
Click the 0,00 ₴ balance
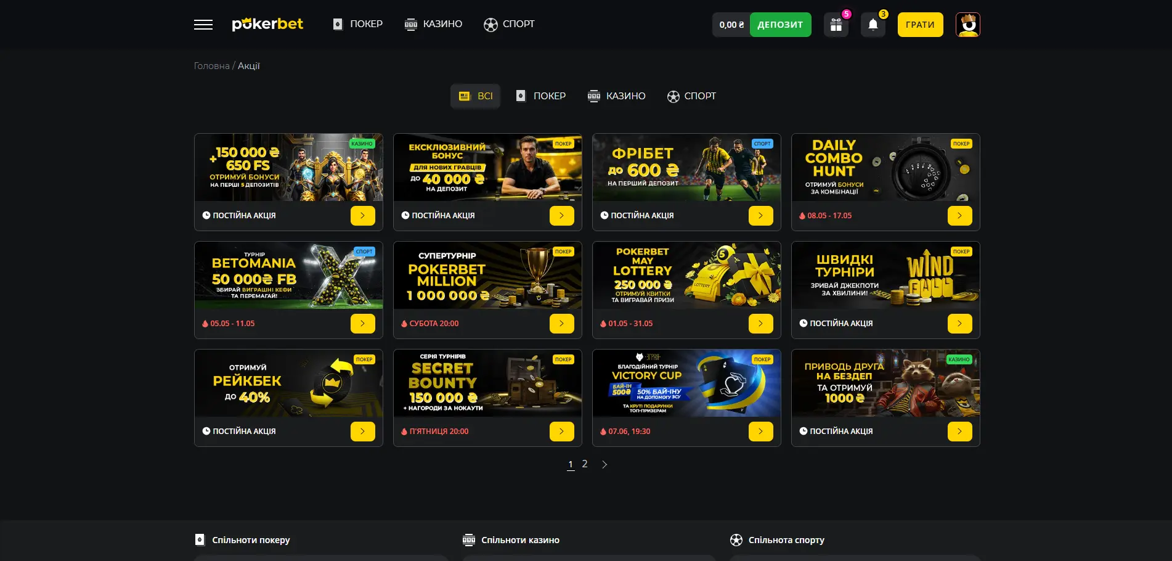point(731,25)
